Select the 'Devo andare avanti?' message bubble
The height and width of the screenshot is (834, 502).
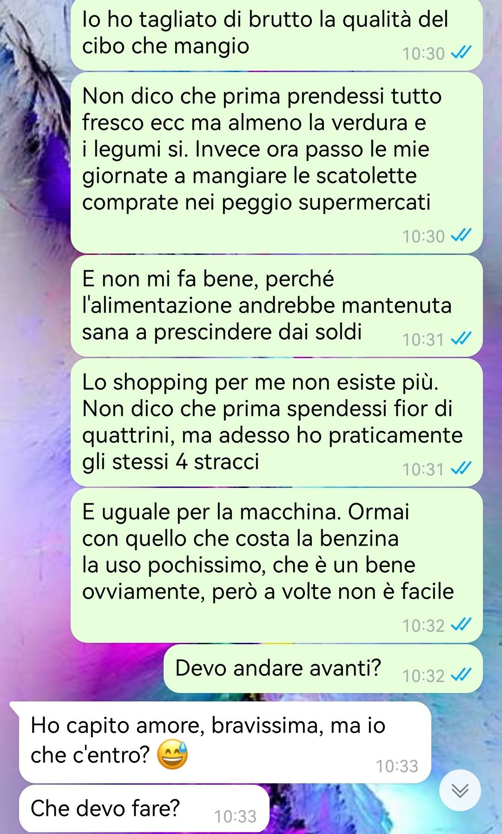(323, 669)
